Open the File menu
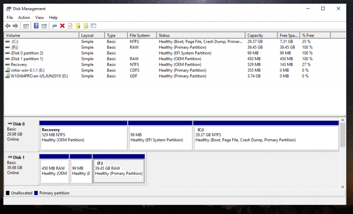This screenshot has width=353, height=214. pyautogui.click(x=10, y=18)
